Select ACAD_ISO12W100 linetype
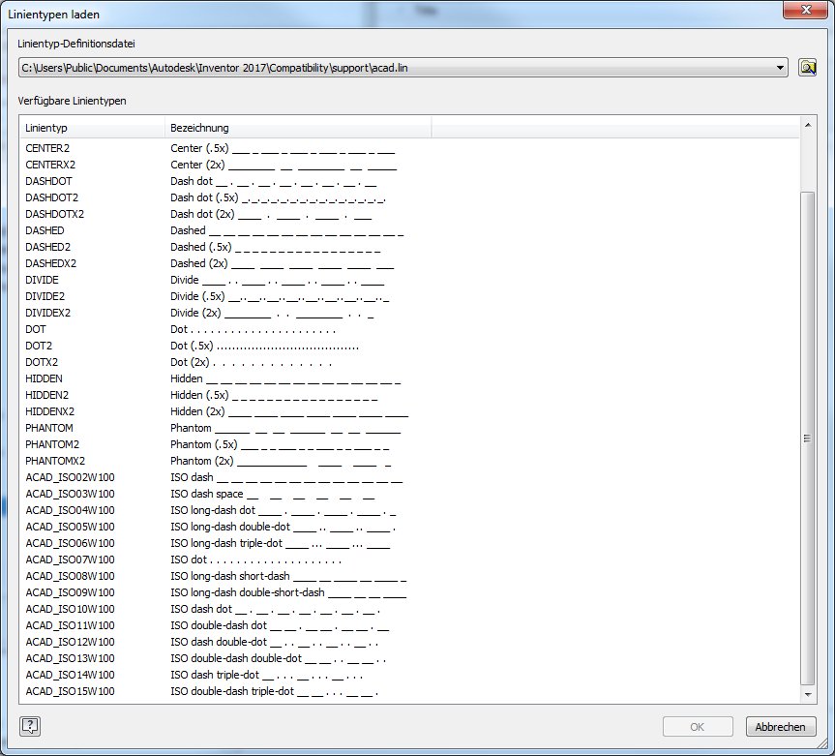Image resolution: width=835 pixels, height=756 pixels. coord(70,642)
